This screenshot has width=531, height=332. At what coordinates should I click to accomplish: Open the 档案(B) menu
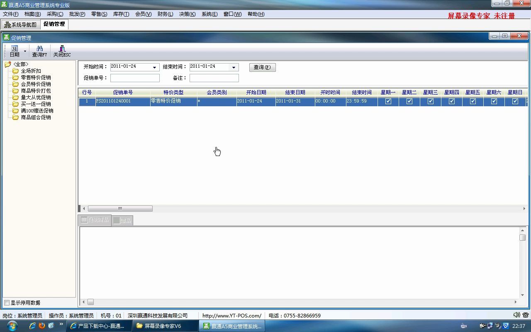[32, 14]
